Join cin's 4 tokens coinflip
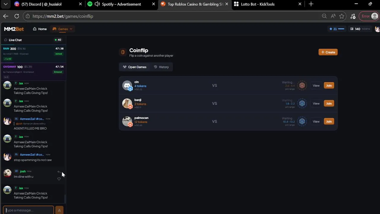380x214 pixels. (x=329, y=86)
